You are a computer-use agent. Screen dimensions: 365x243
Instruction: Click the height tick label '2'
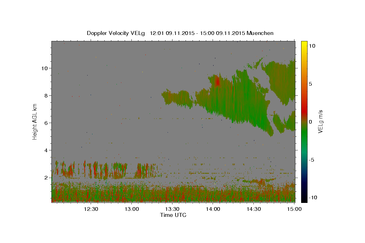coord(46,177)
